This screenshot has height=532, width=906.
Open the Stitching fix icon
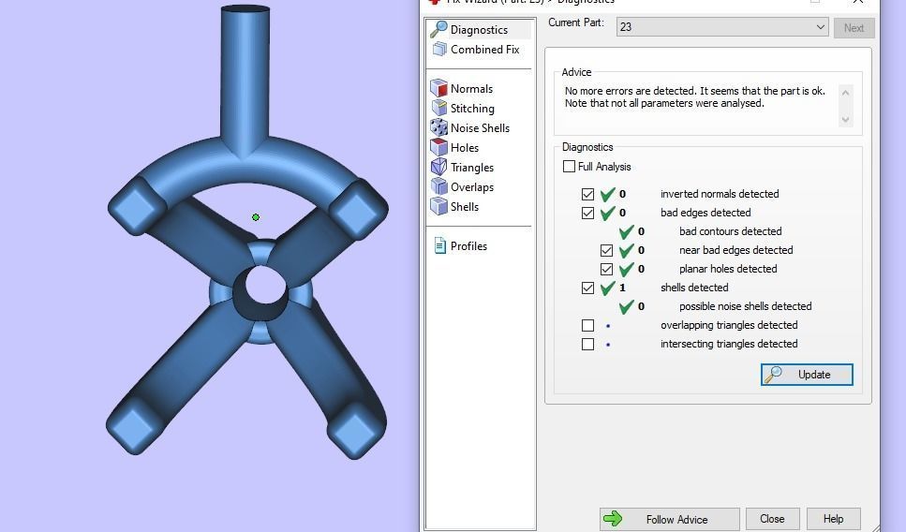[439, 108]
